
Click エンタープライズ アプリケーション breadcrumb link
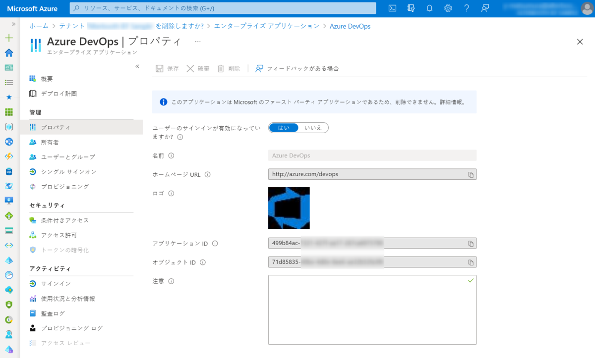pos(267,26)
